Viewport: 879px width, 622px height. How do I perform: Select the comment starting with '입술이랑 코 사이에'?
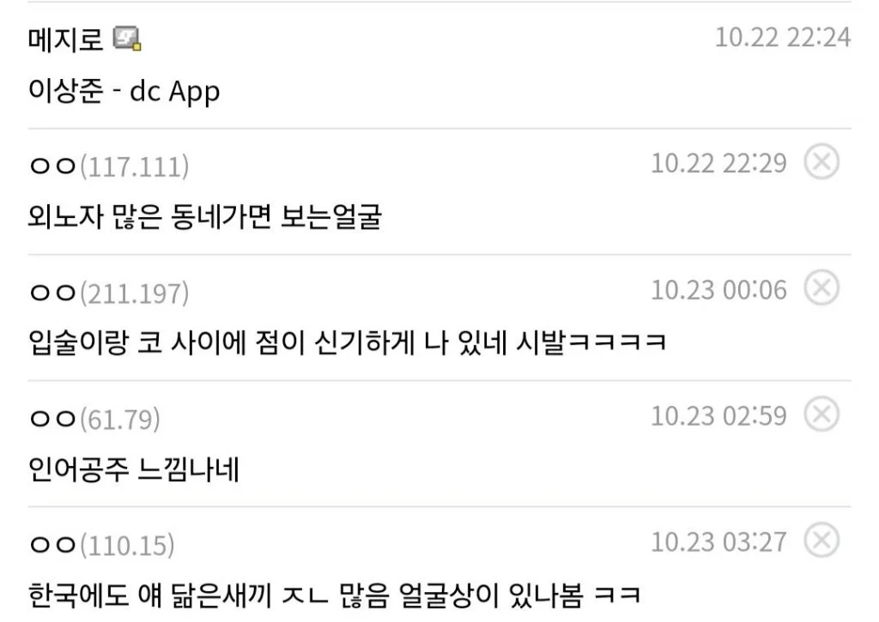(347, 342)
